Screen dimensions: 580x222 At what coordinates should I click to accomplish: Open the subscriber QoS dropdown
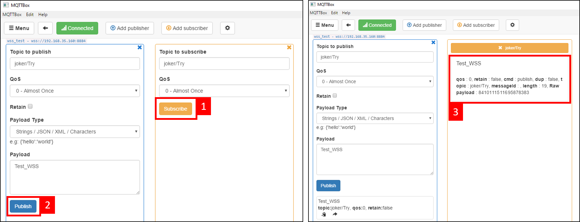[224, 91]
